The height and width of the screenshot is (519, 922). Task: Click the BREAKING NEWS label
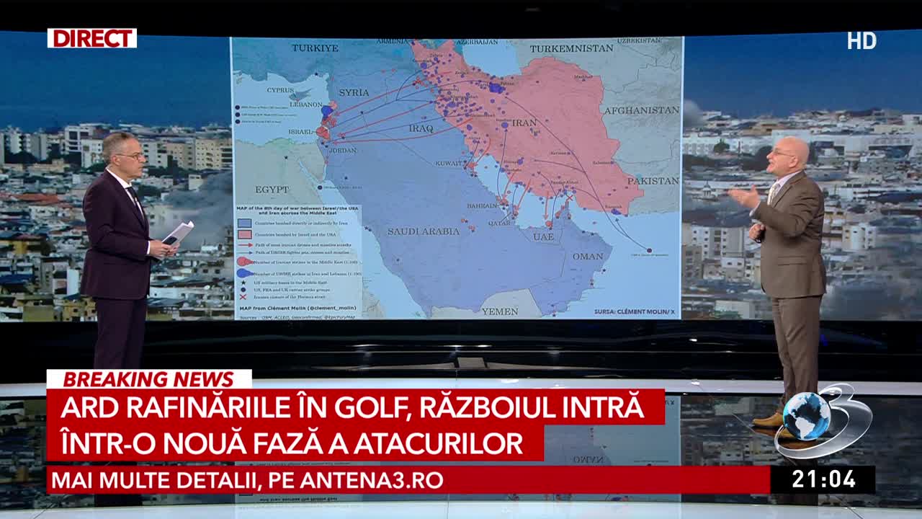(148, 379)
